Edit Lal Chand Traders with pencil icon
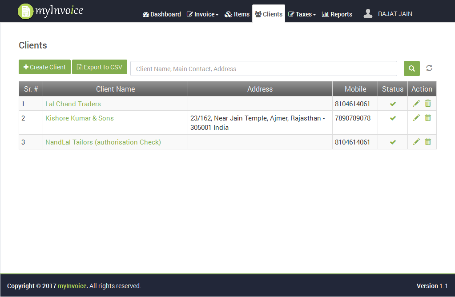Viewport: 455px width, 297px height. (416, 104)
